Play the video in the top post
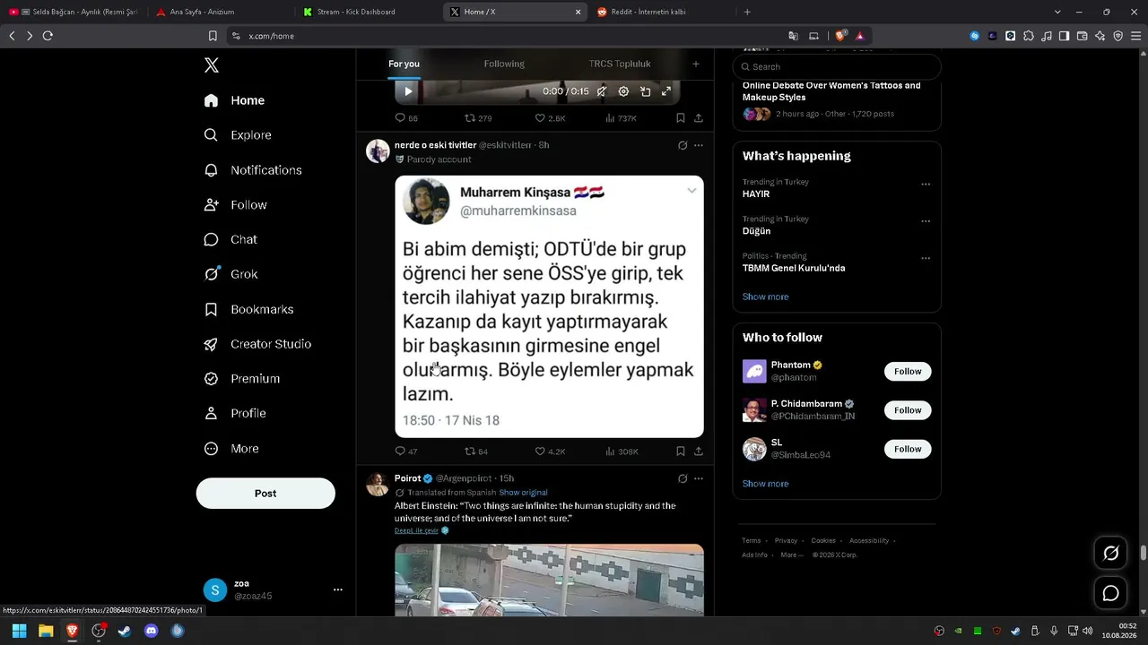 [408, 91]
